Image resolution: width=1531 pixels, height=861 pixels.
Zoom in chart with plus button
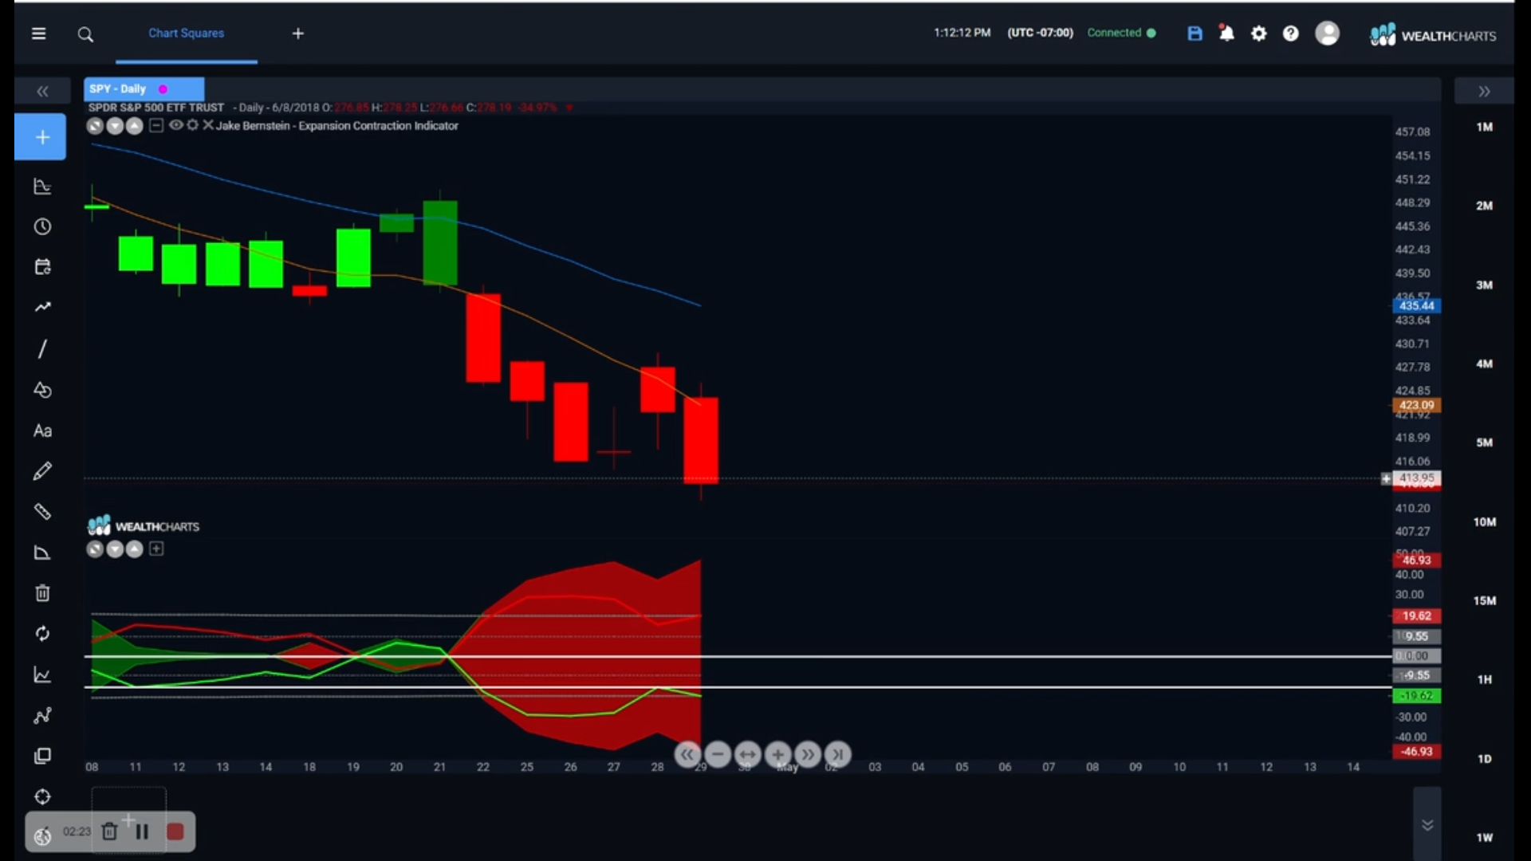[x=777, y=754]
